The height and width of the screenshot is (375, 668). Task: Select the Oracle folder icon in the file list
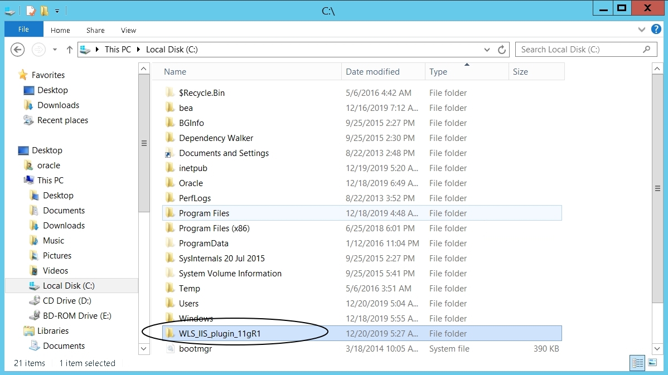170,183
